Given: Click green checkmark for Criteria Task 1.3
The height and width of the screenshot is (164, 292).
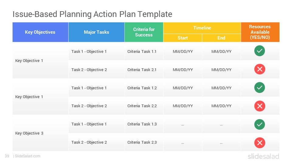Looking at the screenshot, I should [x=259, y=124].
